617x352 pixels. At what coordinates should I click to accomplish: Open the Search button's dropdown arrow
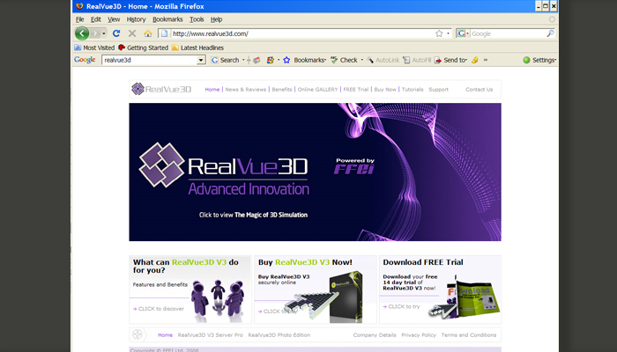coord(243,60)
